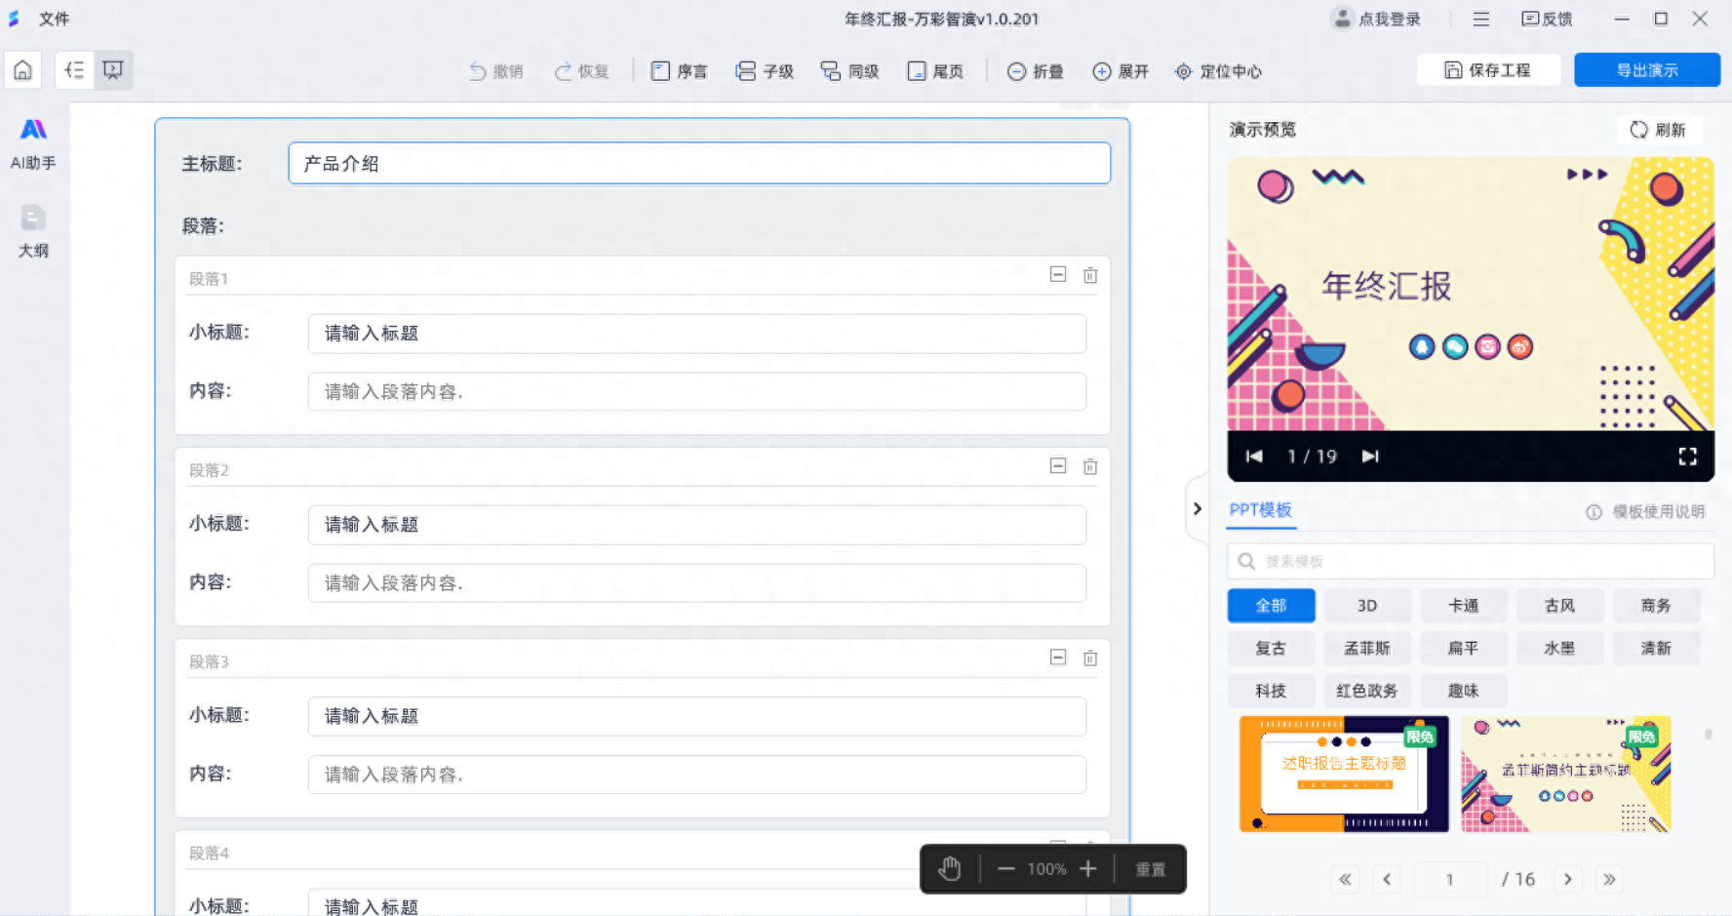Image resolution: width=1732 pixels, height=916 pixels.
Task: Filter templates by 复古
Action: (1271, 648)
